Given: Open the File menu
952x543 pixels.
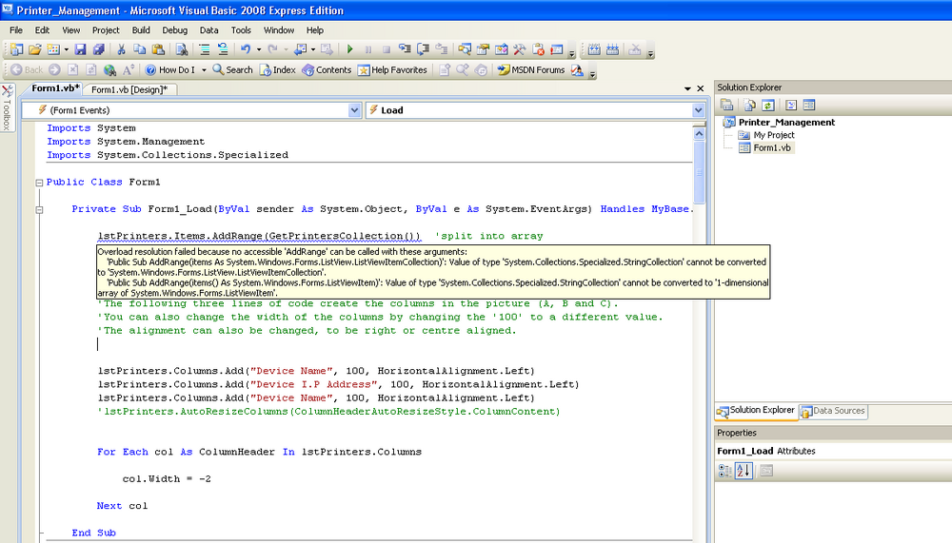Looking at the screenshot, I should (16, 29).
